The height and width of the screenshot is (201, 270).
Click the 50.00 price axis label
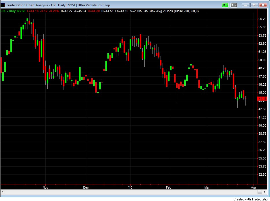coord(262,60)
